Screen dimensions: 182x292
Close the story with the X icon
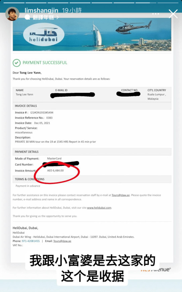pyautogui.click(x=173, y=14)
